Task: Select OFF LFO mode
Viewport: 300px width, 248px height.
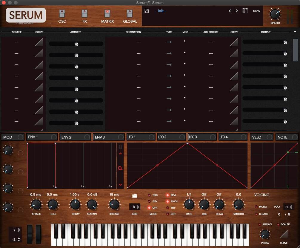Action: [x=149, y=208]
